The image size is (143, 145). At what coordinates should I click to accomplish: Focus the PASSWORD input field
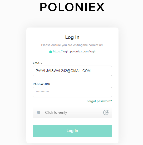point(72,92)
